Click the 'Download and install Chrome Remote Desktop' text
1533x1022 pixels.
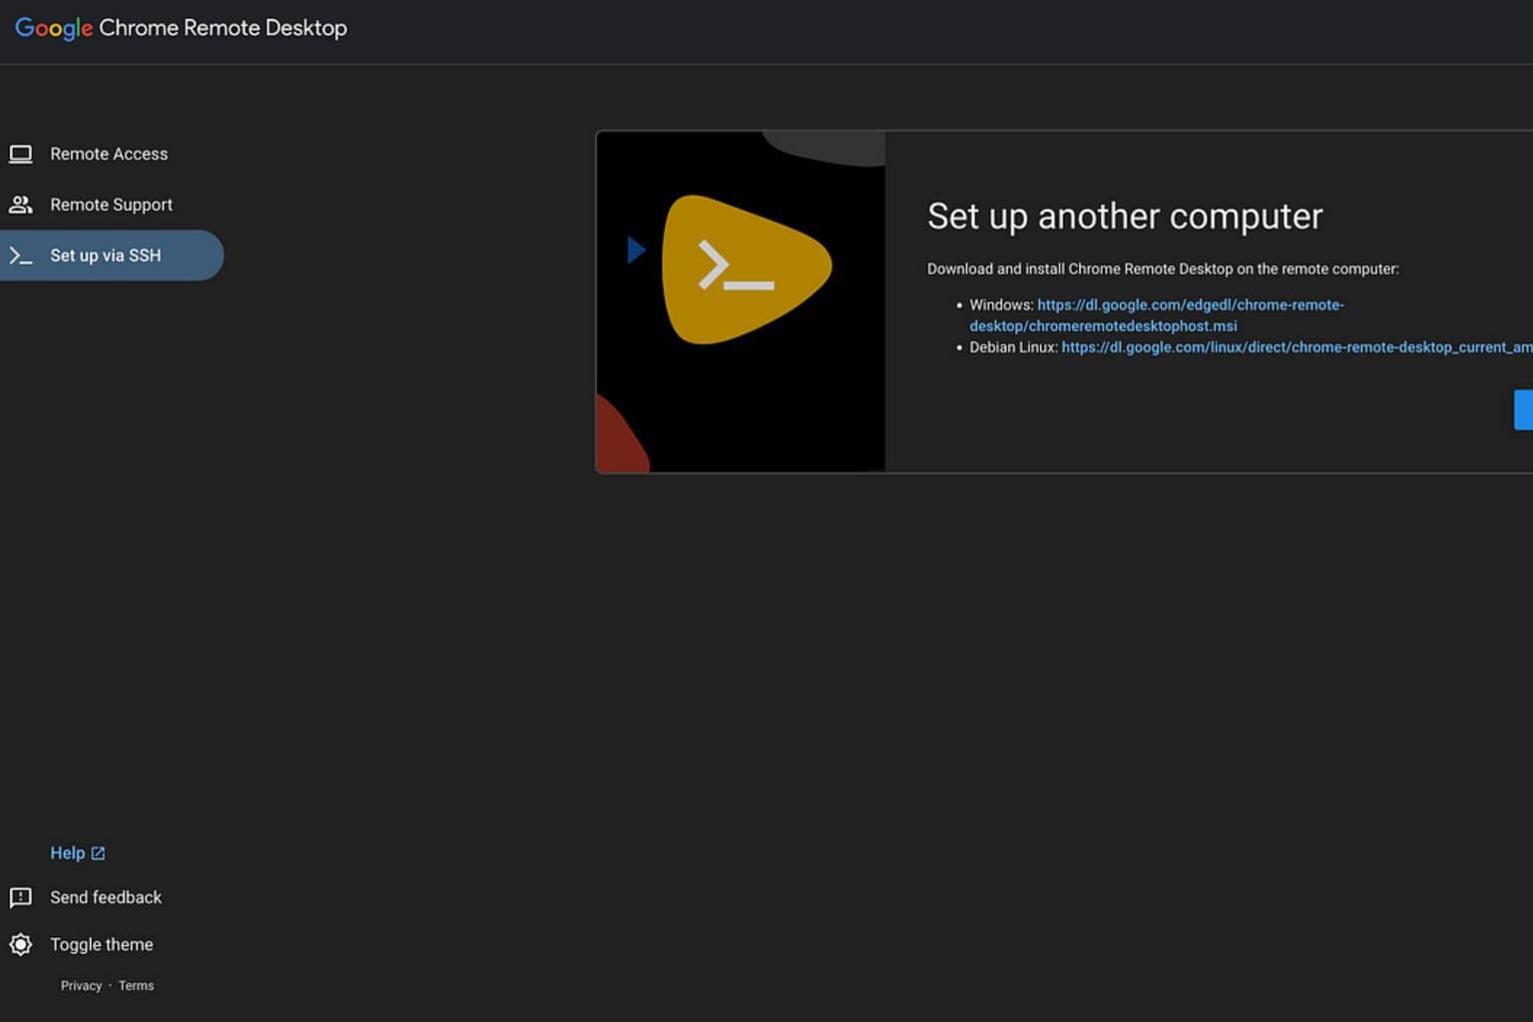pos(1163,268)
